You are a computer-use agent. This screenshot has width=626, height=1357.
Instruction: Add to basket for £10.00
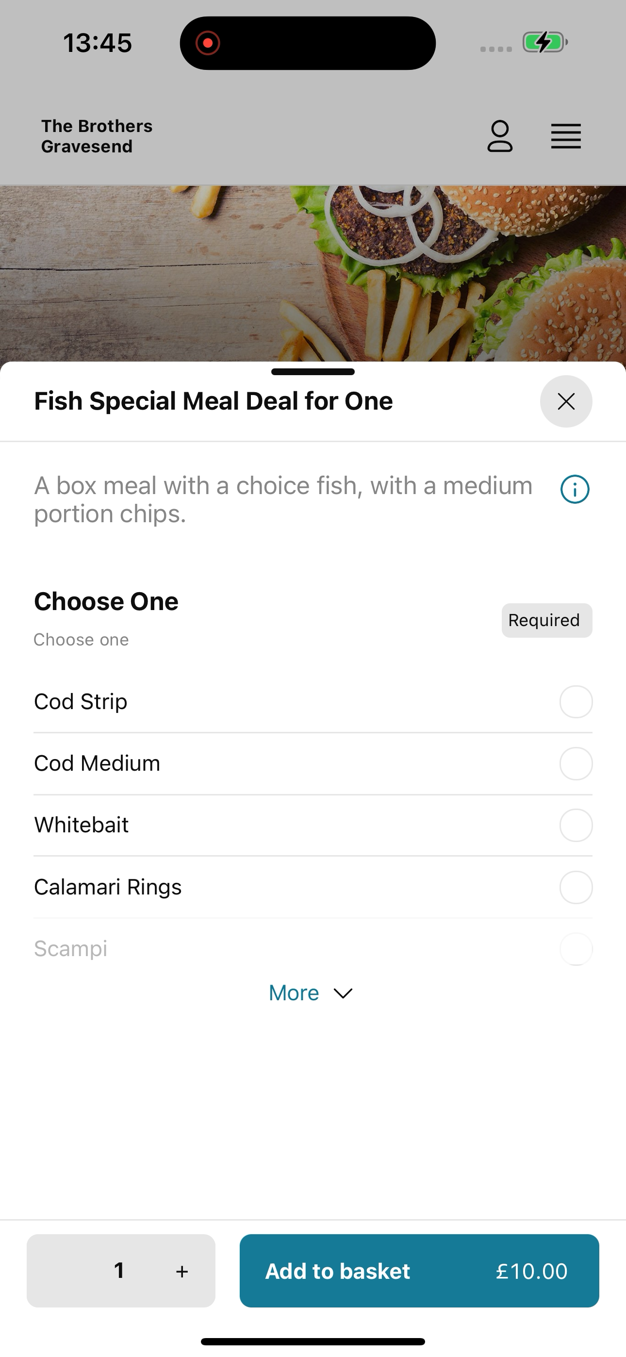(x=419, y=1271)
